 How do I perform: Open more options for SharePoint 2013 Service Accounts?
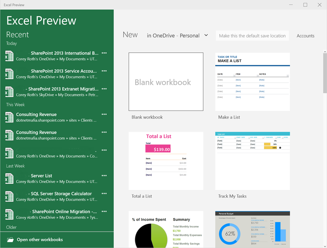[x=104, y=71]
